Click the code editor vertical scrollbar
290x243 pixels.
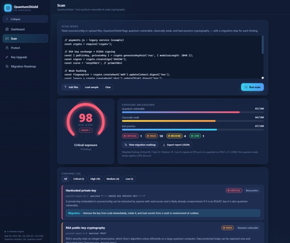(x=263, y=45)
